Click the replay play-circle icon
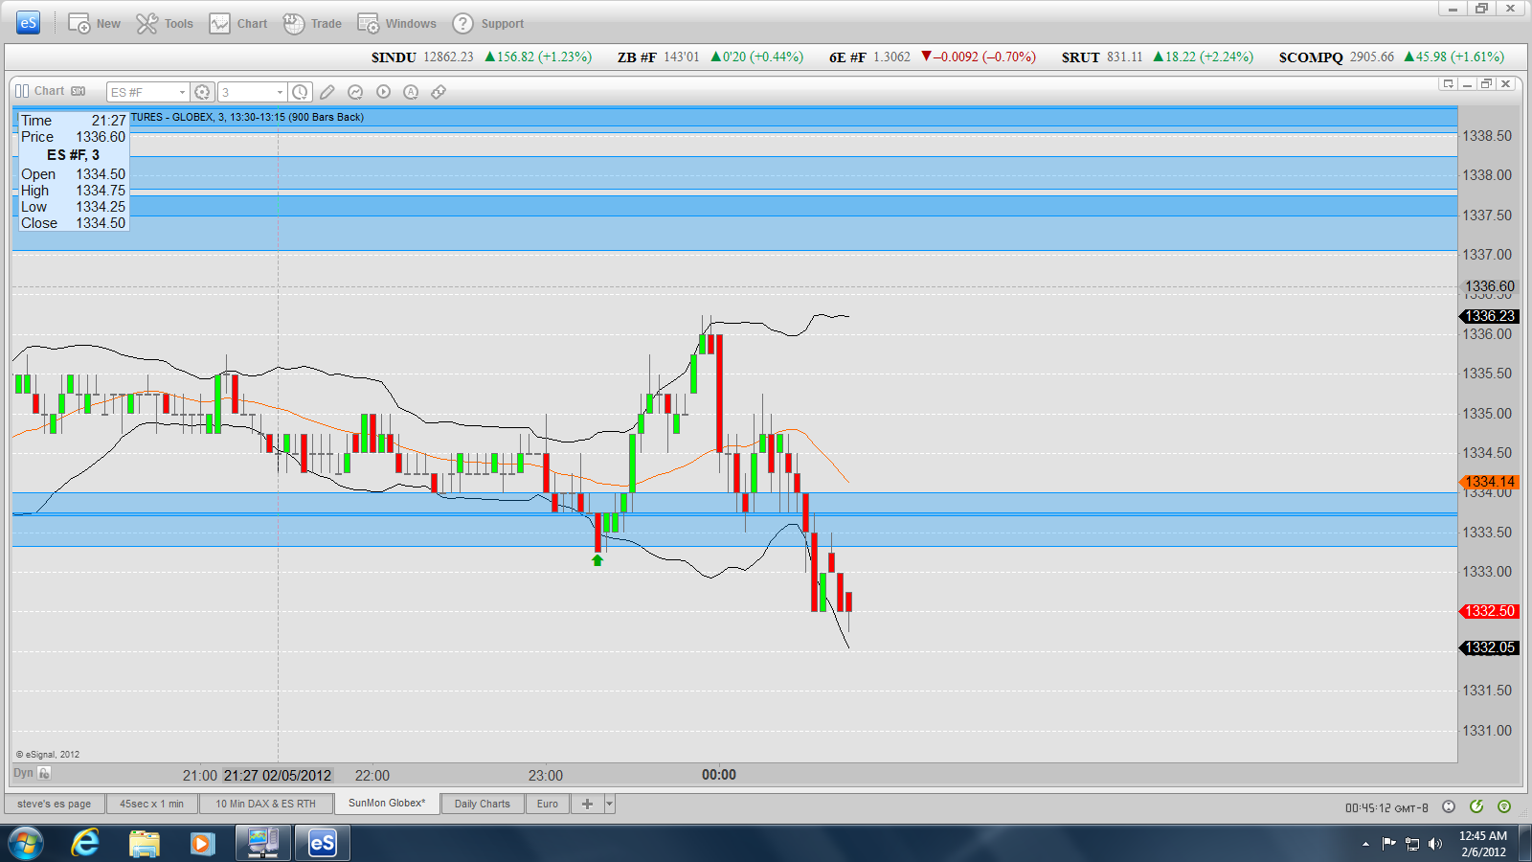The width and height of the screenshot is (1532, 862). (x=383, y=92)
